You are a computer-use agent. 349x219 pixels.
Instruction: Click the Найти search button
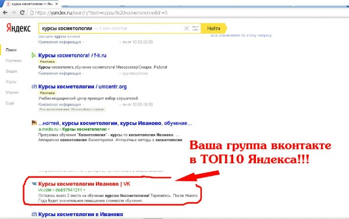(213, 28)
